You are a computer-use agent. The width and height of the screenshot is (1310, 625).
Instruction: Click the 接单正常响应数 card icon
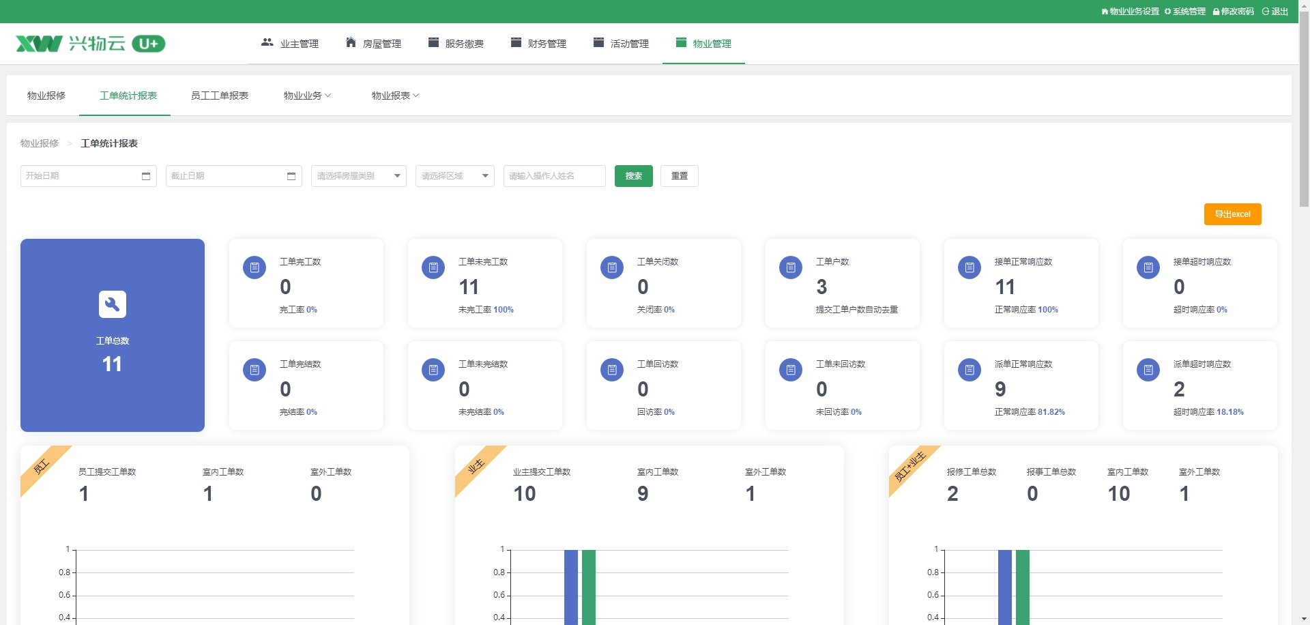pos(970,267)
